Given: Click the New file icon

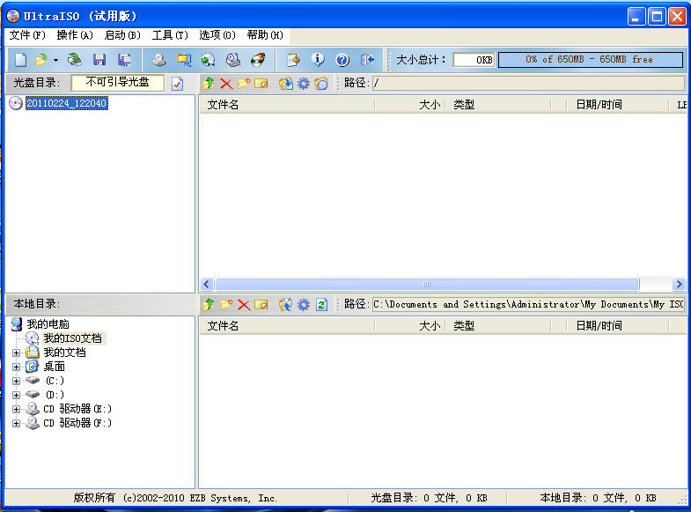Looking at the screenshot, I should coord(21,60).
